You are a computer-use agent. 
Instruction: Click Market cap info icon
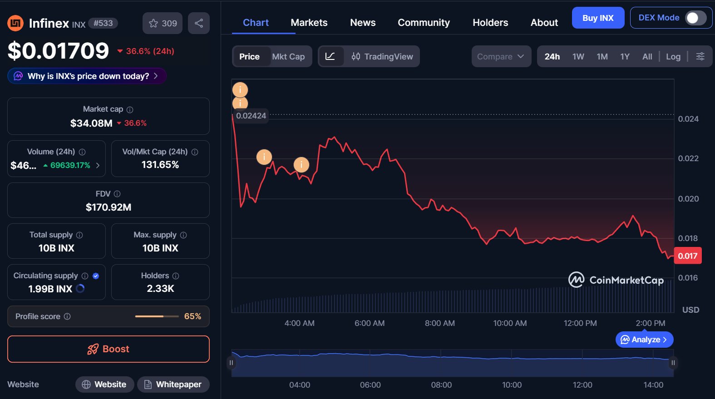[130, 109]
